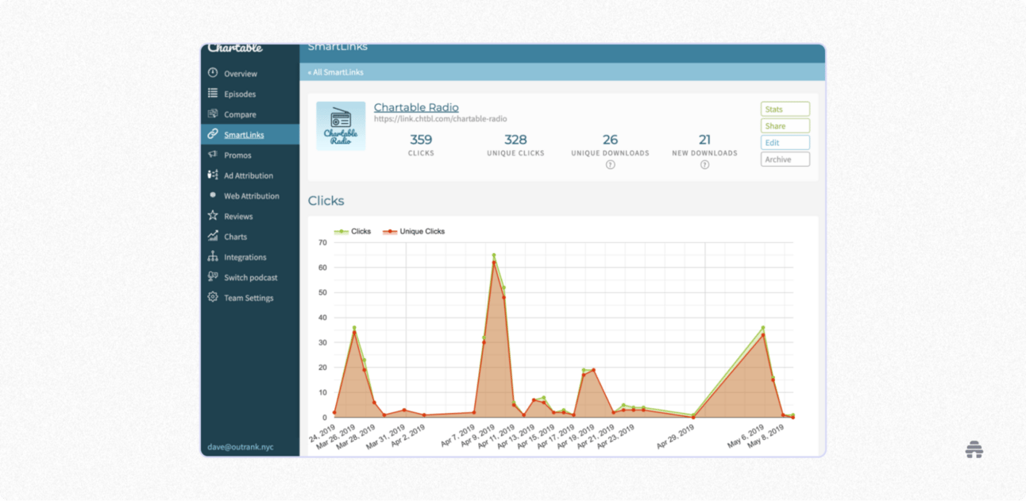1026x501 pixels.
Task: Click the Switch podcast icon
Action: pyautogui.click(x=213, y=277)
